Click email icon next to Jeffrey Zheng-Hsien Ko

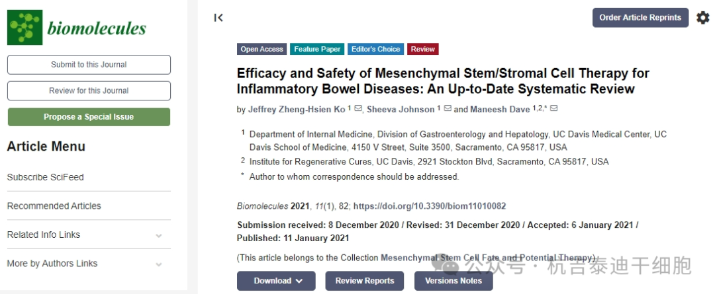[x=358, y=108]
